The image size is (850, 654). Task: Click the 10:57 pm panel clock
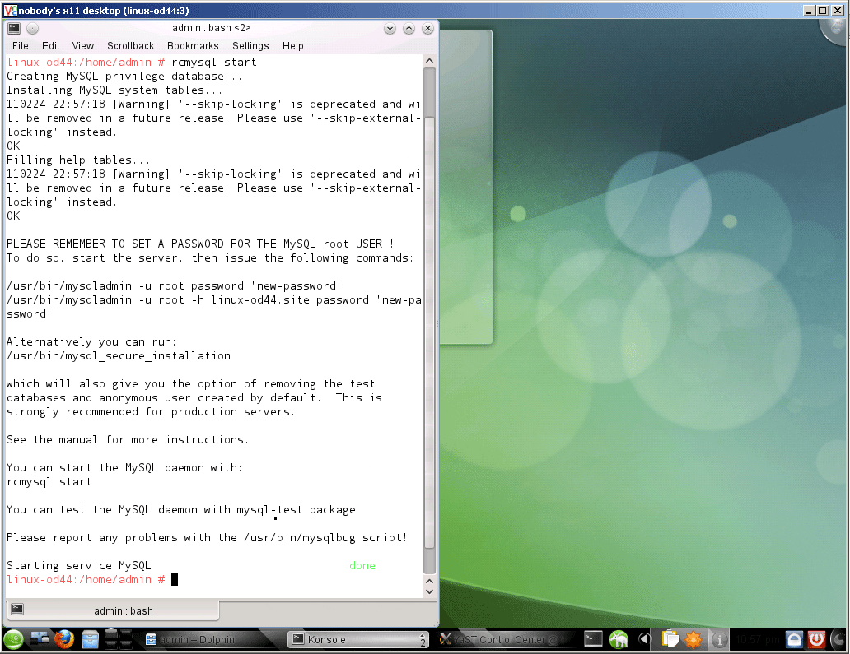point(757,640)
